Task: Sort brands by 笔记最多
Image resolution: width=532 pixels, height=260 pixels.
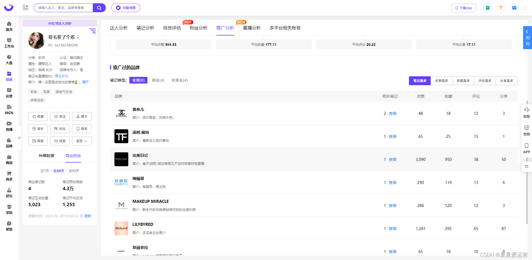Action: 420,81
